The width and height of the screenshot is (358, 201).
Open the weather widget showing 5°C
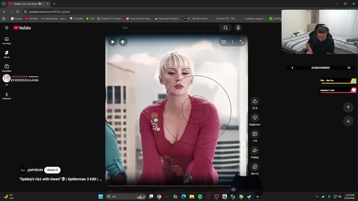click(8, 197)
